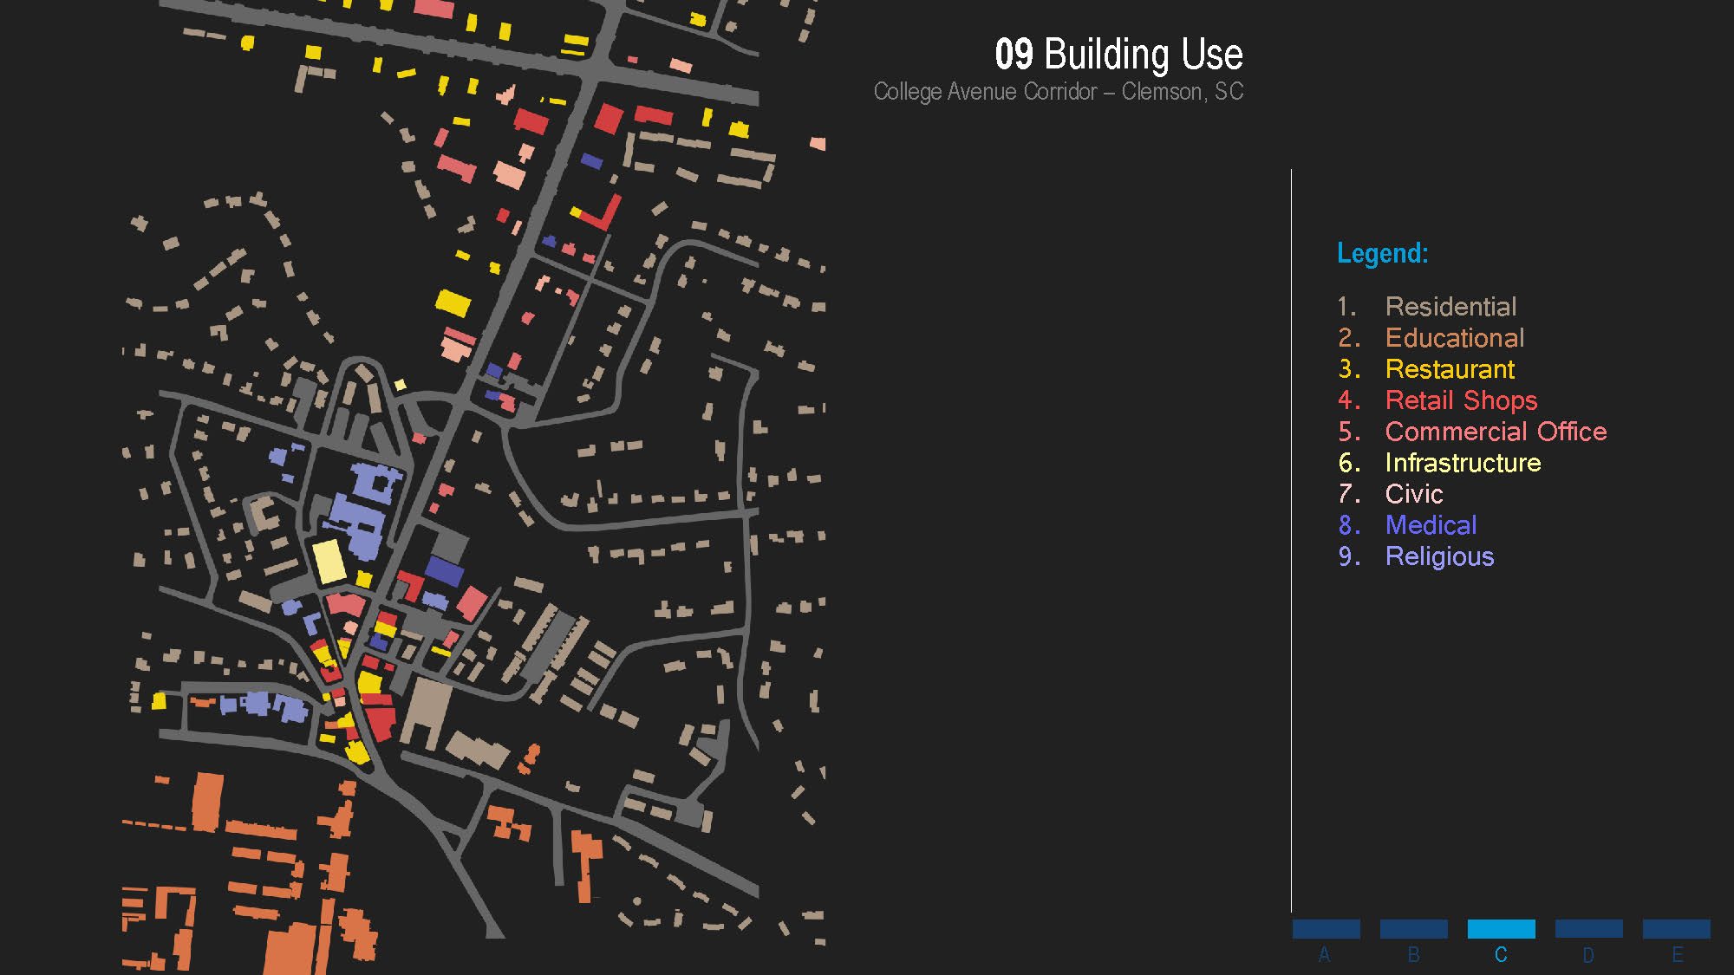Select navigation tab D
The height and width of the screenshot is (975, 1734).
1588,929
